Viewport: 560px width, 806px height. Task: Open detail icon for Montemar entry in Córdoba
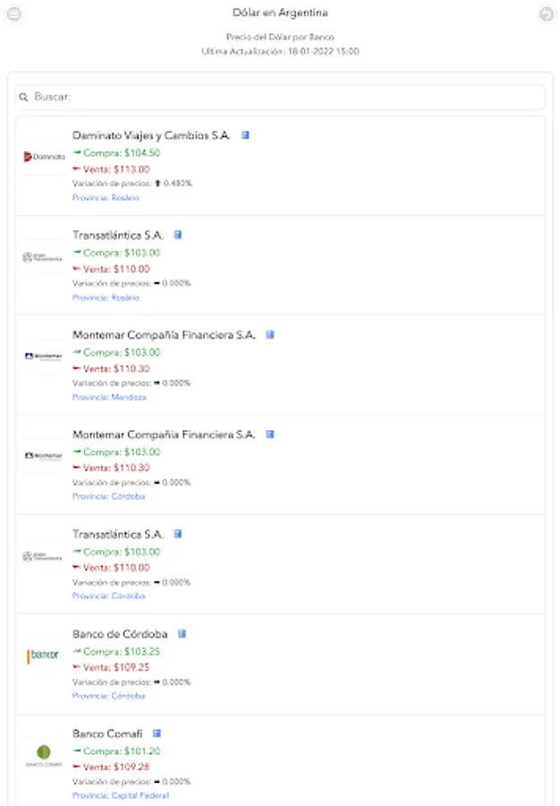tap(271, 433)
